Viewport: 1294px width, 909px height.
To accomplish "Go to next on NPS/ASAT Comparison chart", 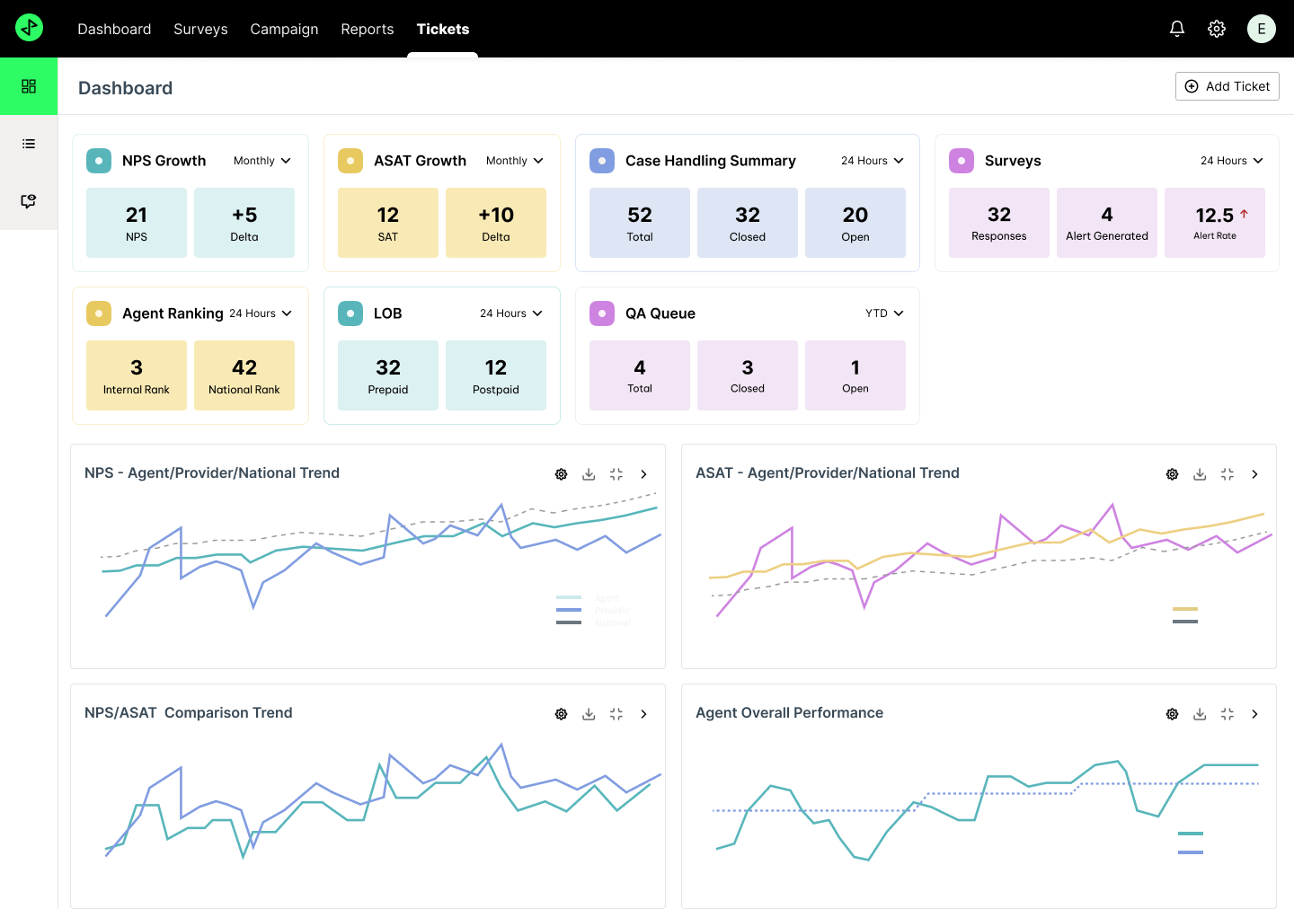I will (643, 714).
